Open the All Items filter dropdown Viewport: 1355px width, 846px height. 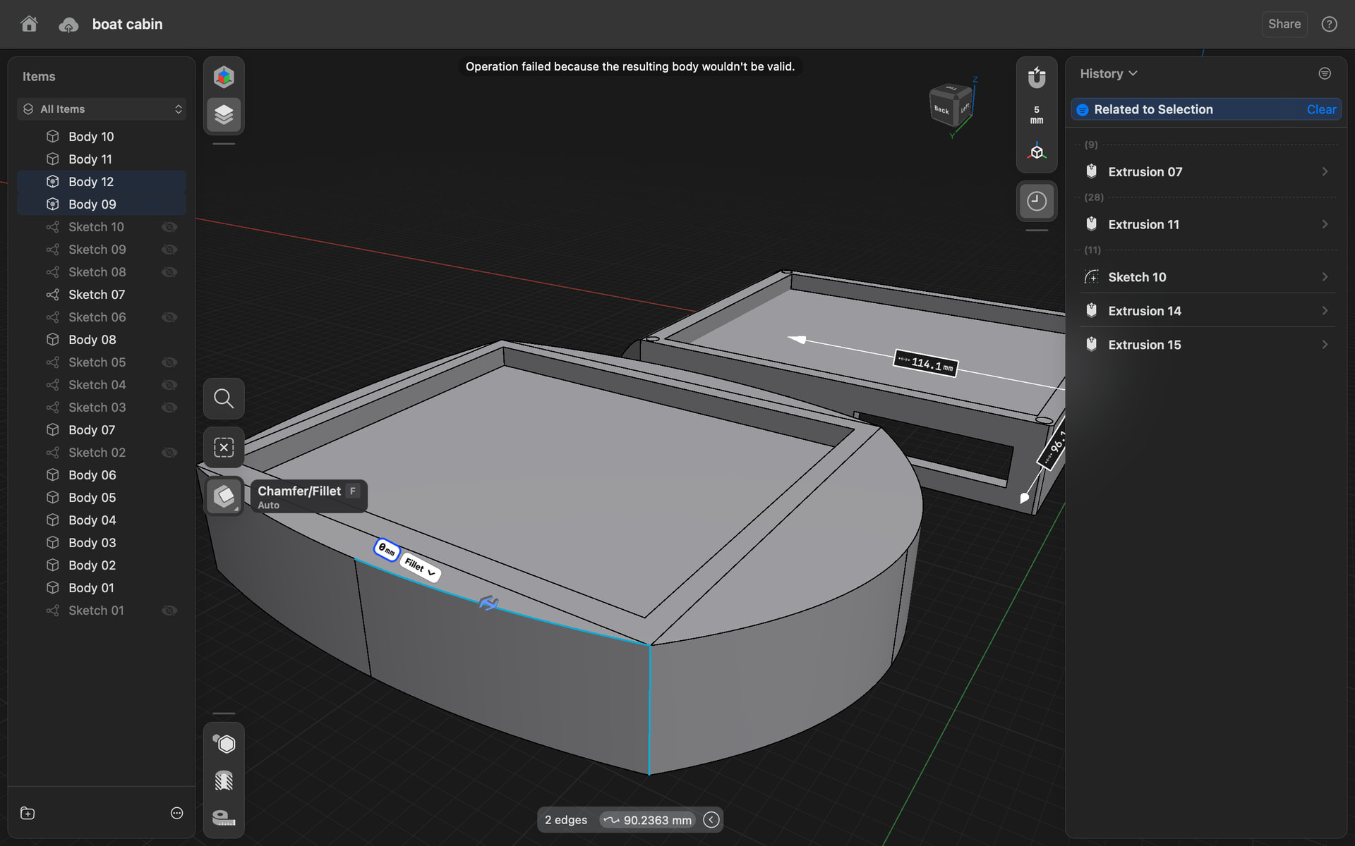[102, 109]
